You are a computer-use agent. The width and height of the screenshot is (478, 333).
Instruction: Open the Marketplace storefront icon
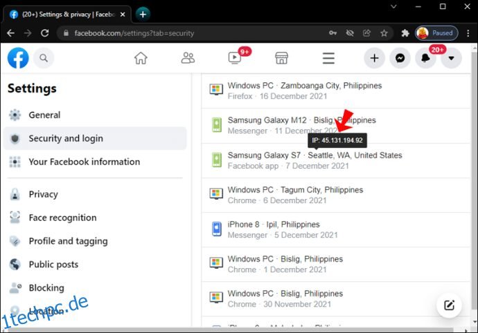[281, 58]
